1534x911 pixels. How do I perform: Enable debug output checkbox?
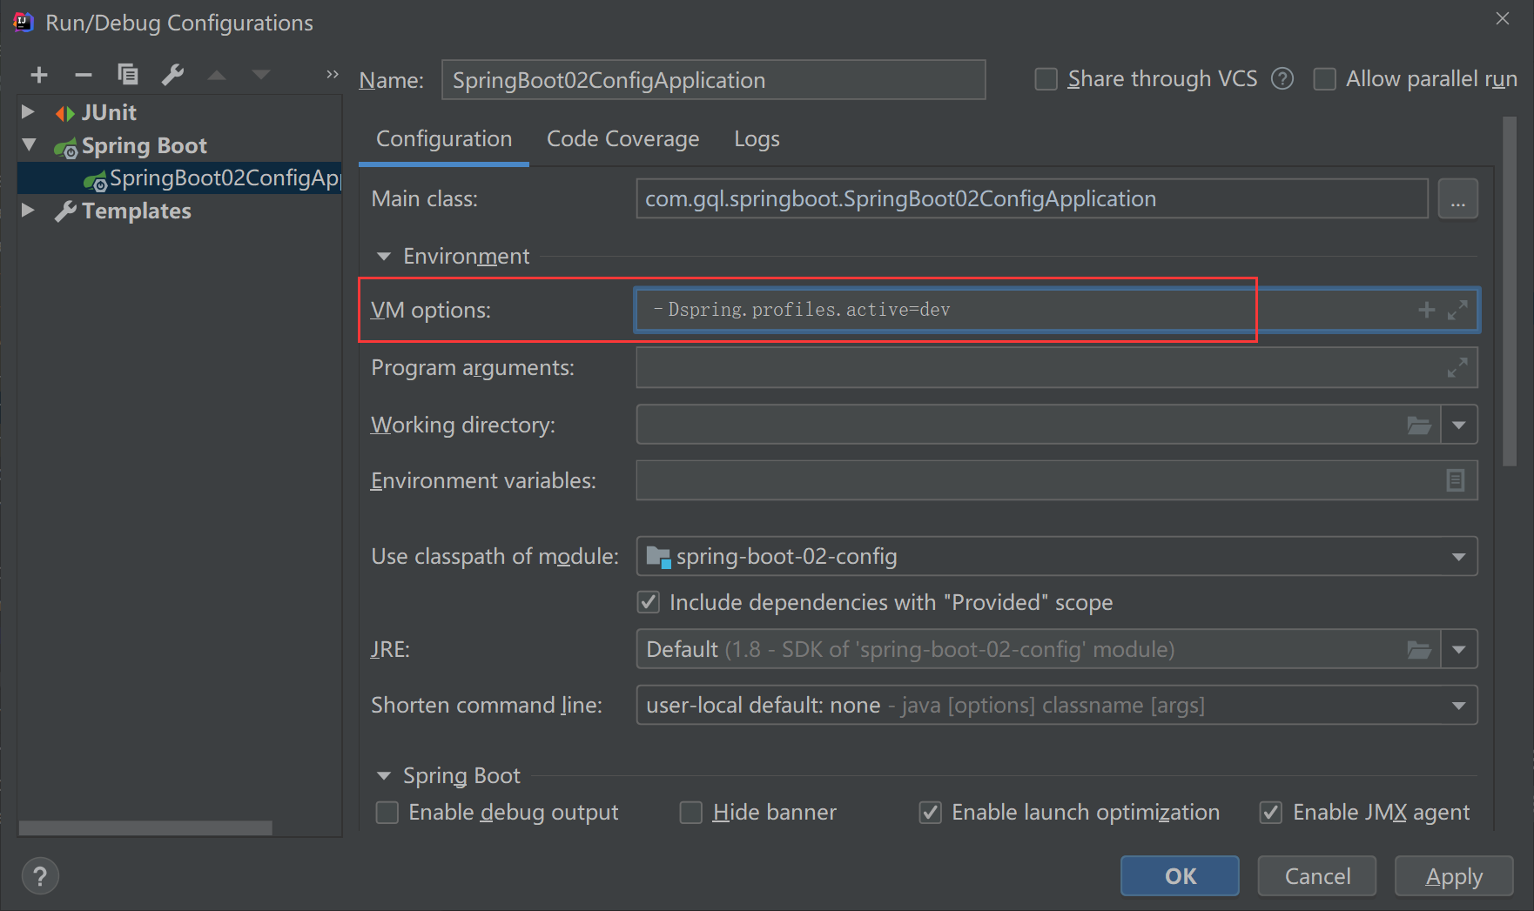[387, 813]
